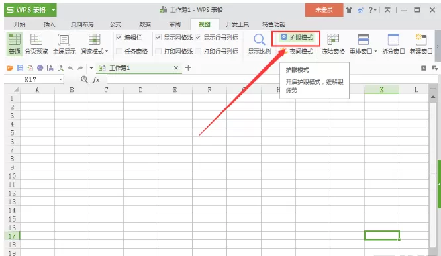Screen dimensions: 441x256
Task: Click the fx insert function icon
Action: (x=96, y=80)
